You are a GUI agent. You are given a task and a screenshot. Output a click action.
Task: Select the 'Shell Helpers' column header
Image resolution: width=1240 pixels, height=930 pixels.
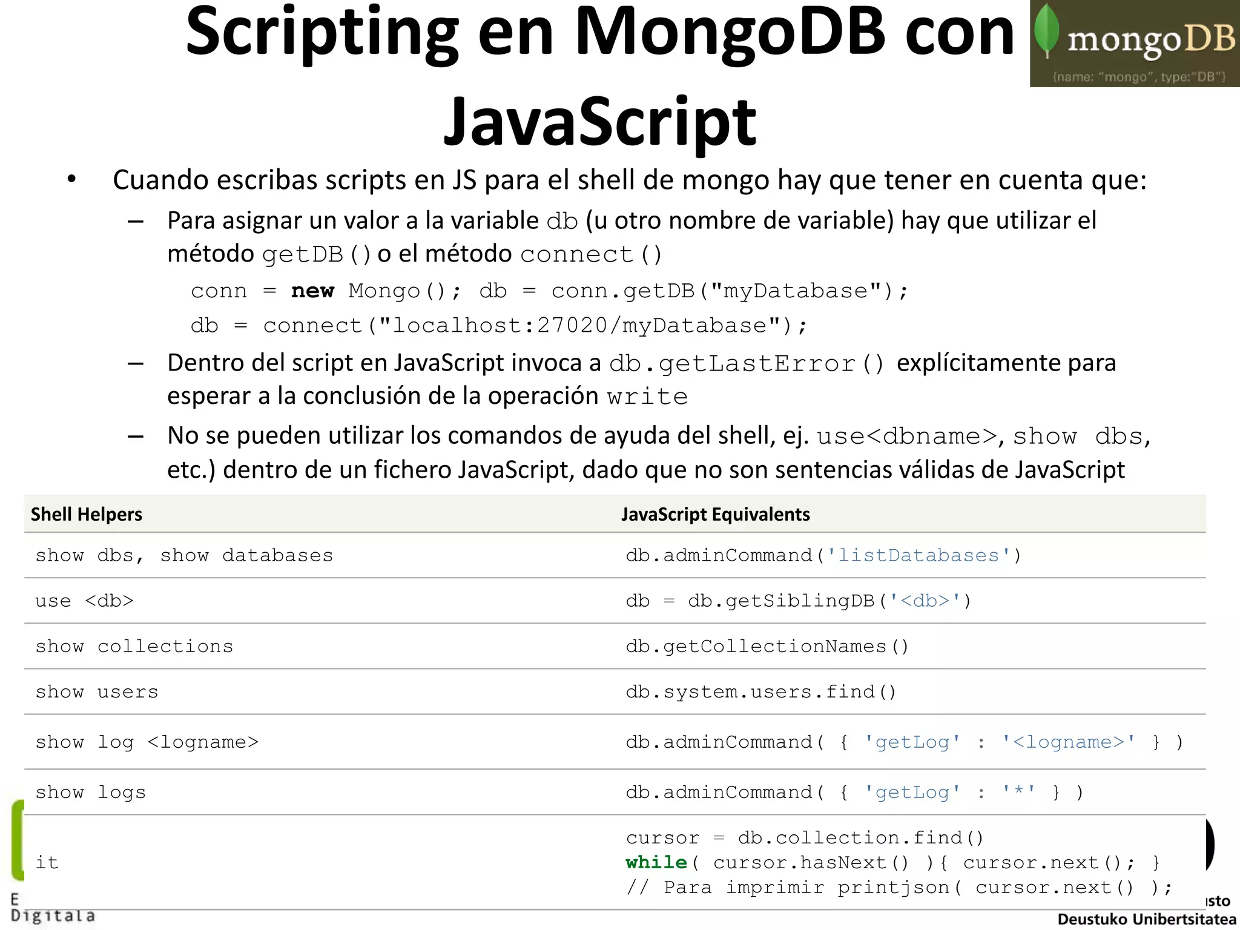click(87, 514)
